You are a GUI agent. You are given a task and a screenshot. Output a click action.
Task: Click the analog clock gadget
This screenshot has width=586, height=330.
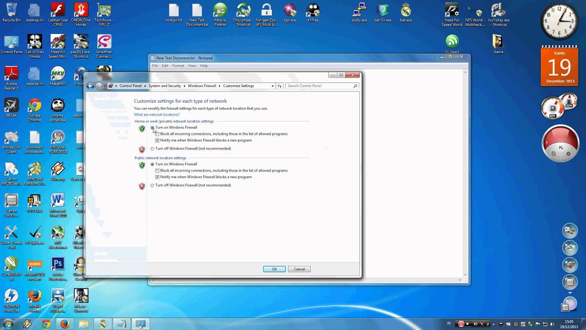pyautogui.click(x=559, y=21)
